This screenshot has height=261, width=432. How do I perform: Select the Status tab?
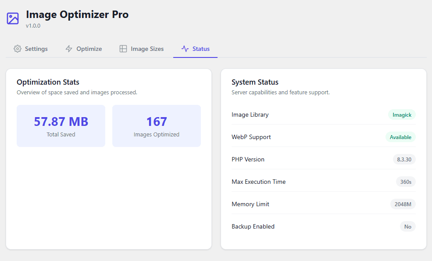tap(195, 49)
